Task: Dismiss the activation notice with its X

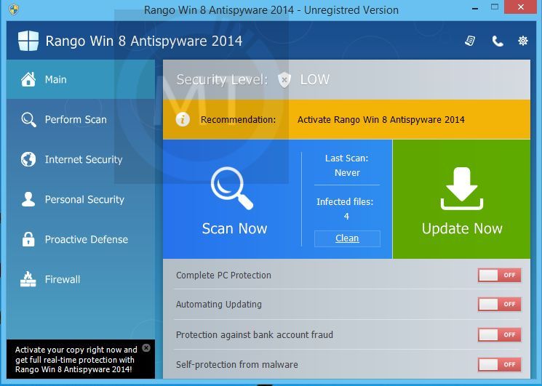Action: click(146, 347)
